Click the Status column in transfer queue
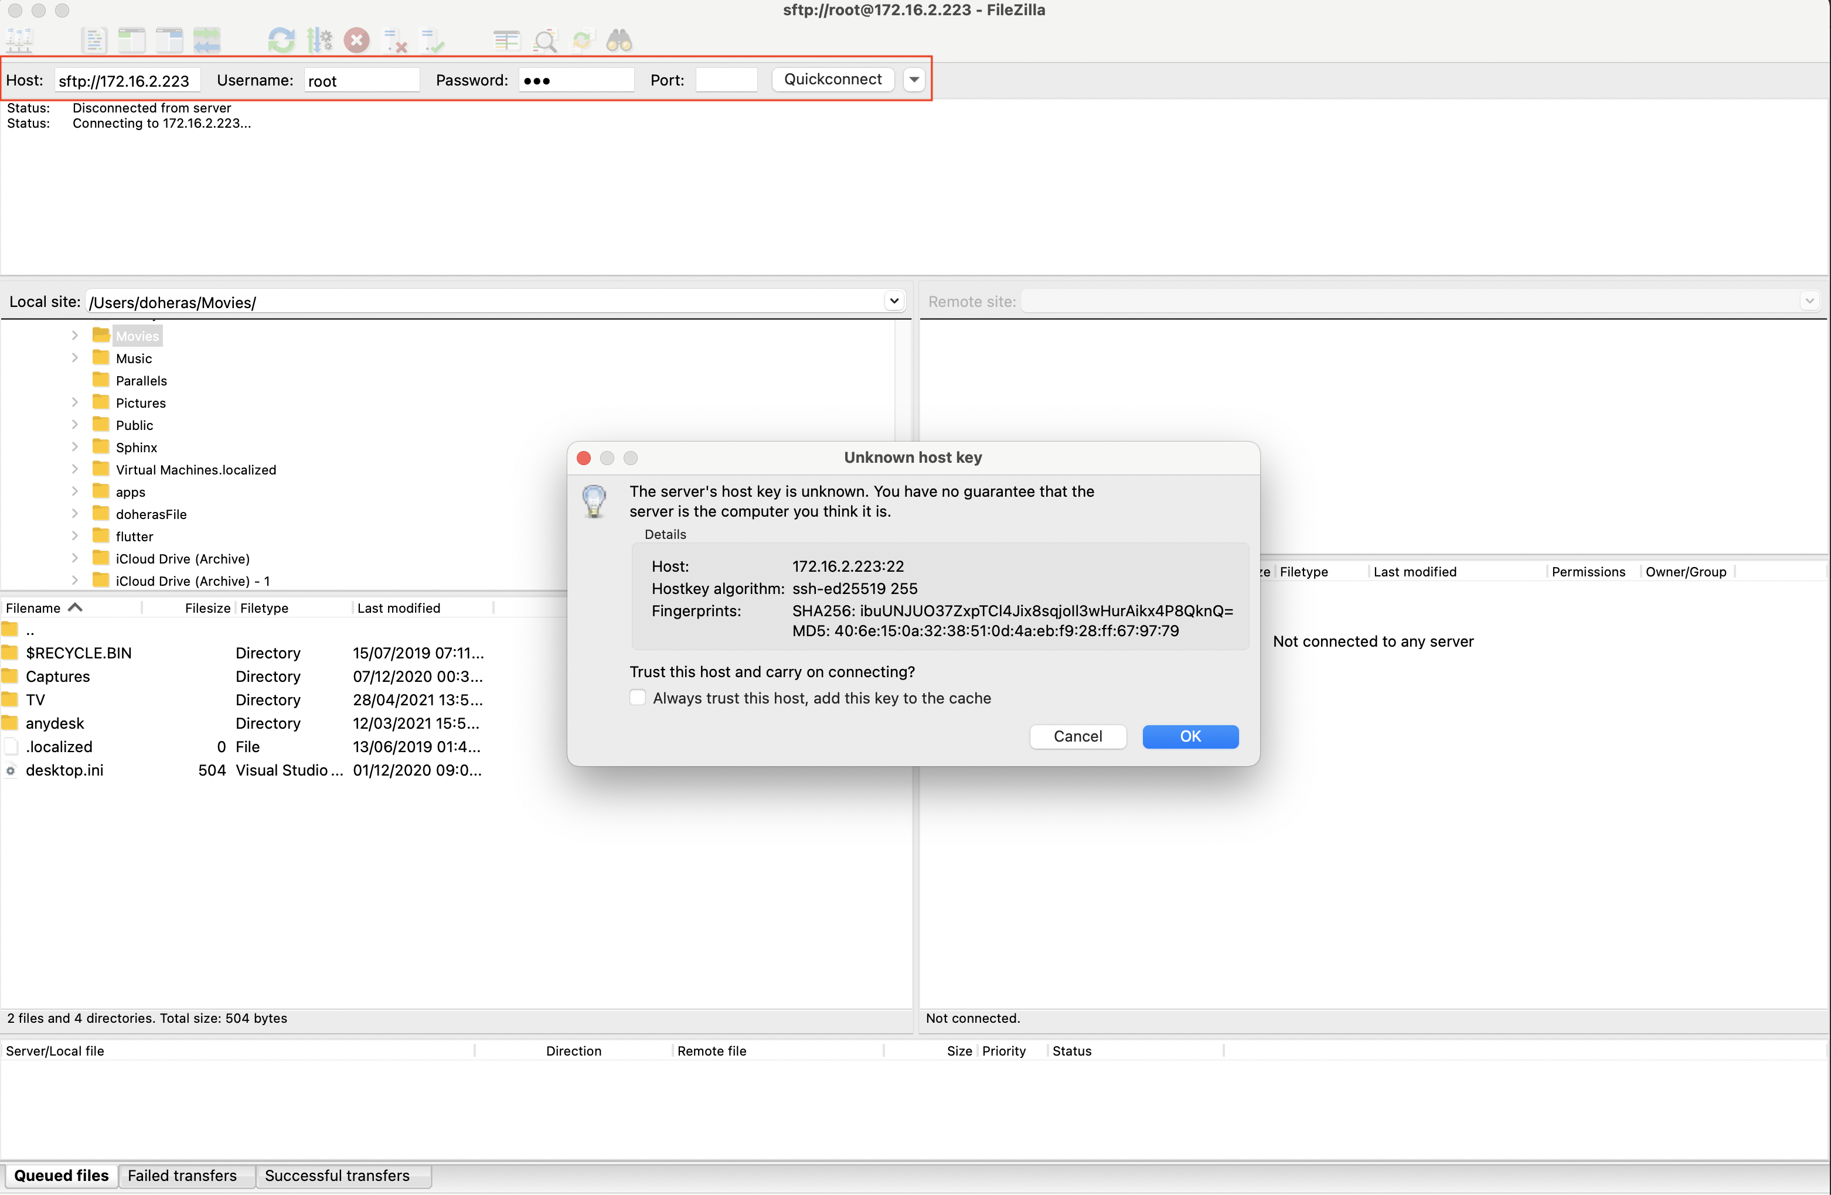The width and height of the screenshot is (1831, 1195). tap(1135, 1050)
